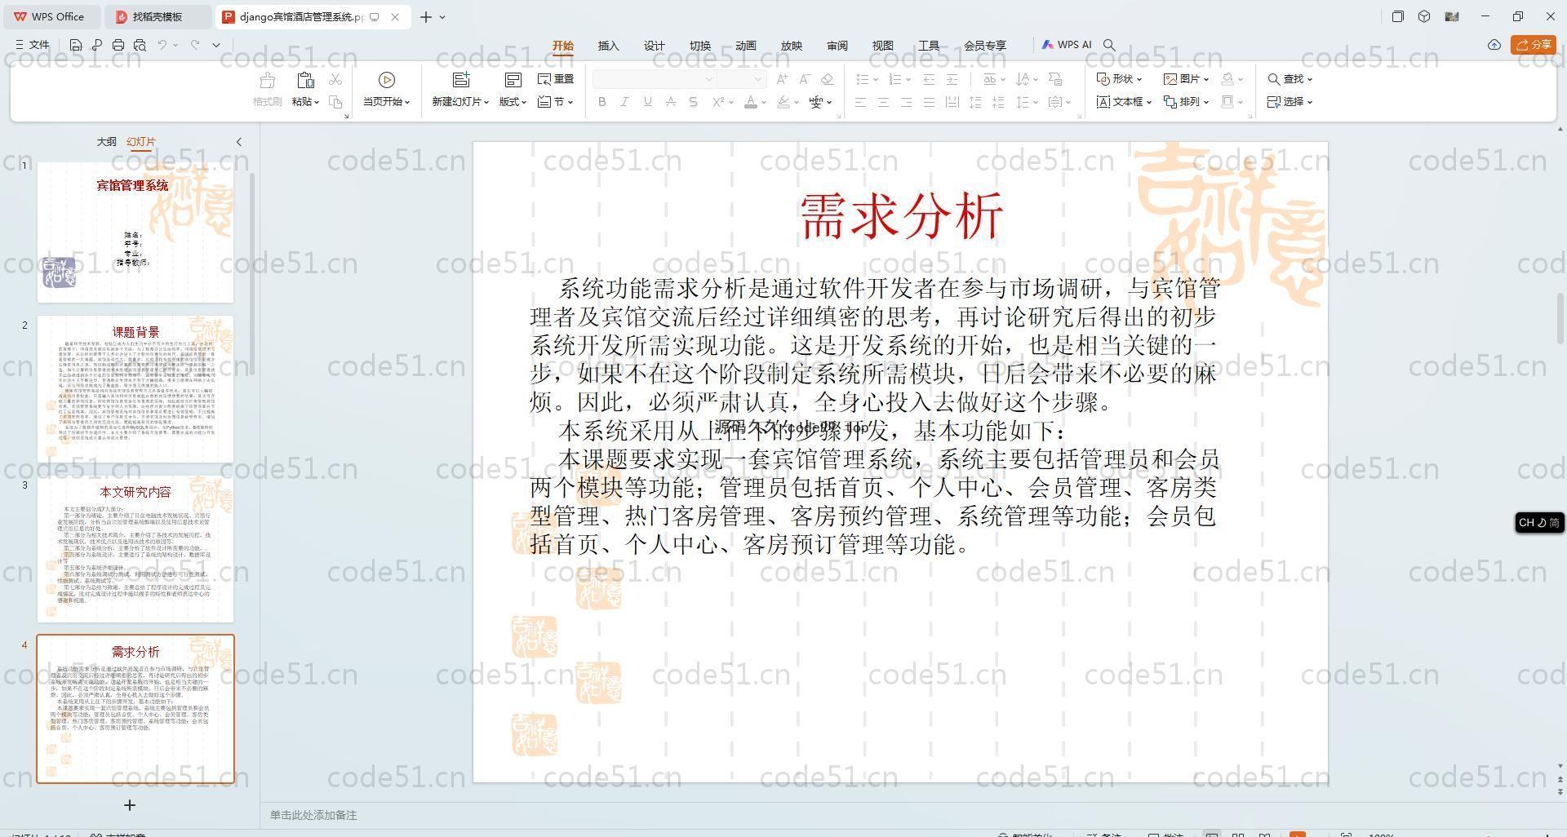Click the increase indent icon
The width and height of the screenshot is (1567, 837).
(952, 79)
